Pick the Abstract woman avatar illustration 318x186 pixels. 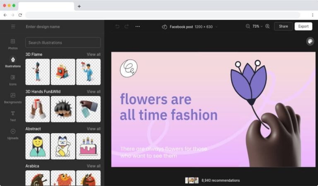click(38, 147)
